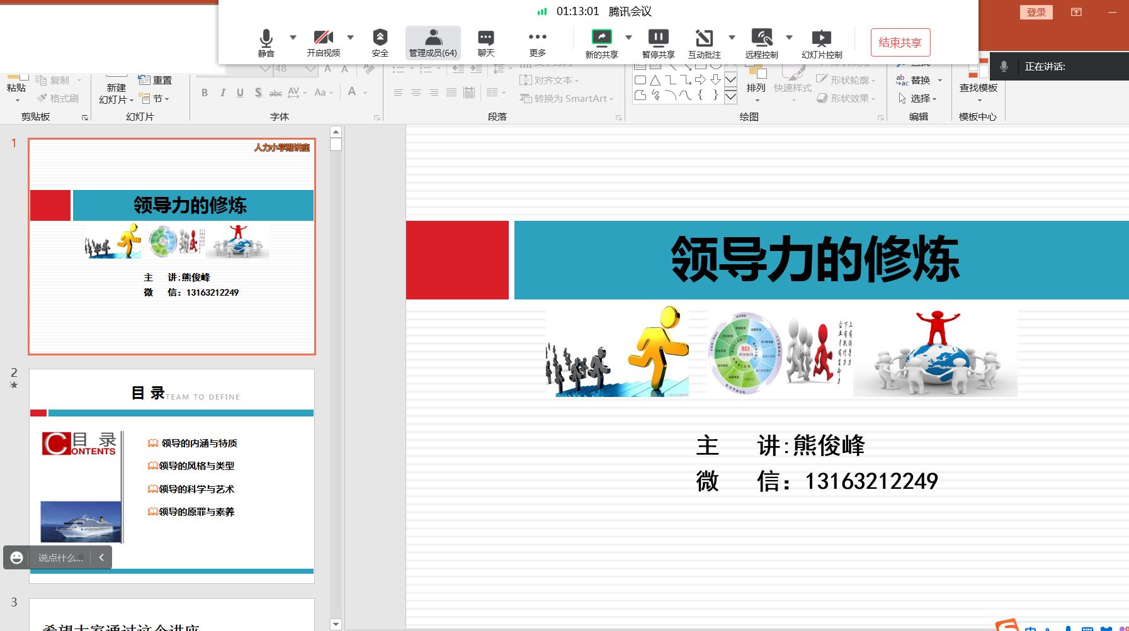
Task: Turn on video with 开启视频
Action: [323, 43]
